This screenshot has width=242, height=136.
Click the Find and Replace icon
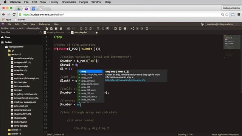click(103, 29)
